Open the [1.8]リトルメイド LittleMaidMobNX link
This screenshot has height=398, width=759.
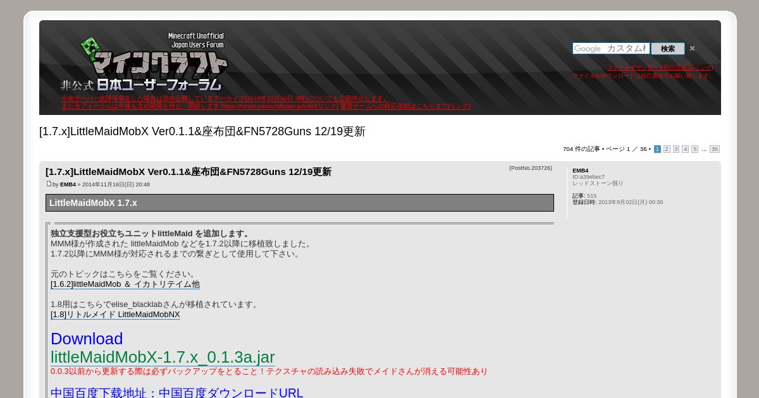point(115,315)
